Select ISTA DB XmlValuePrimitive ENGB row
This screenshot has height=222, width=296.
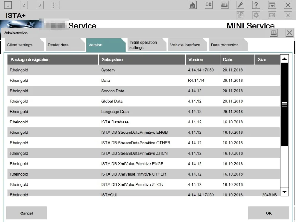[x=144, y=163]
